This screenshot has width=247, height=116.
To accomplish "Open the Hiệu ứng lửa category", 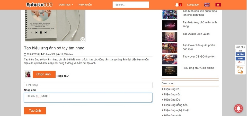I will click(172, 100).
